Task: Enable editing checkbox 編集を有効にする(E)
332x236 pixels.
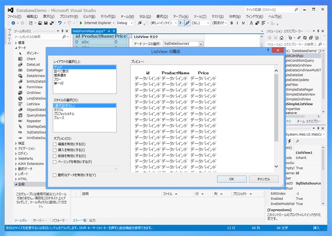Action: coord(55,144)
